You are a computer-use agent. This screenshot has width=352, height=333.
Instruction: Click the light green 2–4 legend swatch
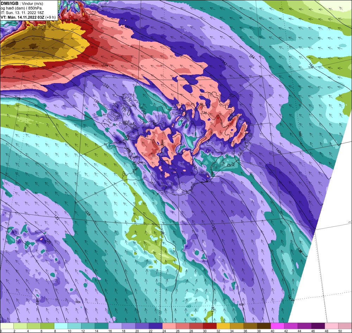tap(20, 326)
